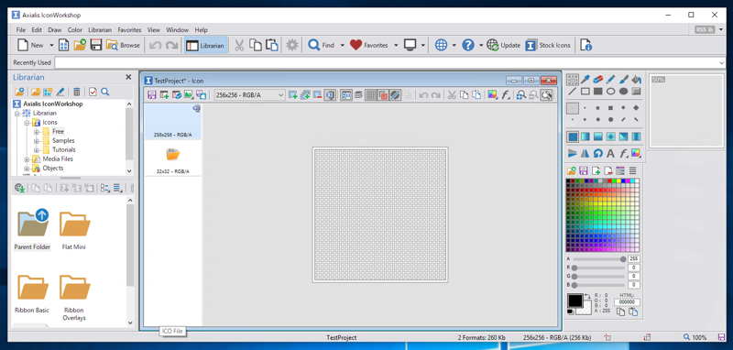Image resolution: width=733 pixels, height=350 pixels.
Task: Open the Find dropdown arrow
Action: click(342, 45)
